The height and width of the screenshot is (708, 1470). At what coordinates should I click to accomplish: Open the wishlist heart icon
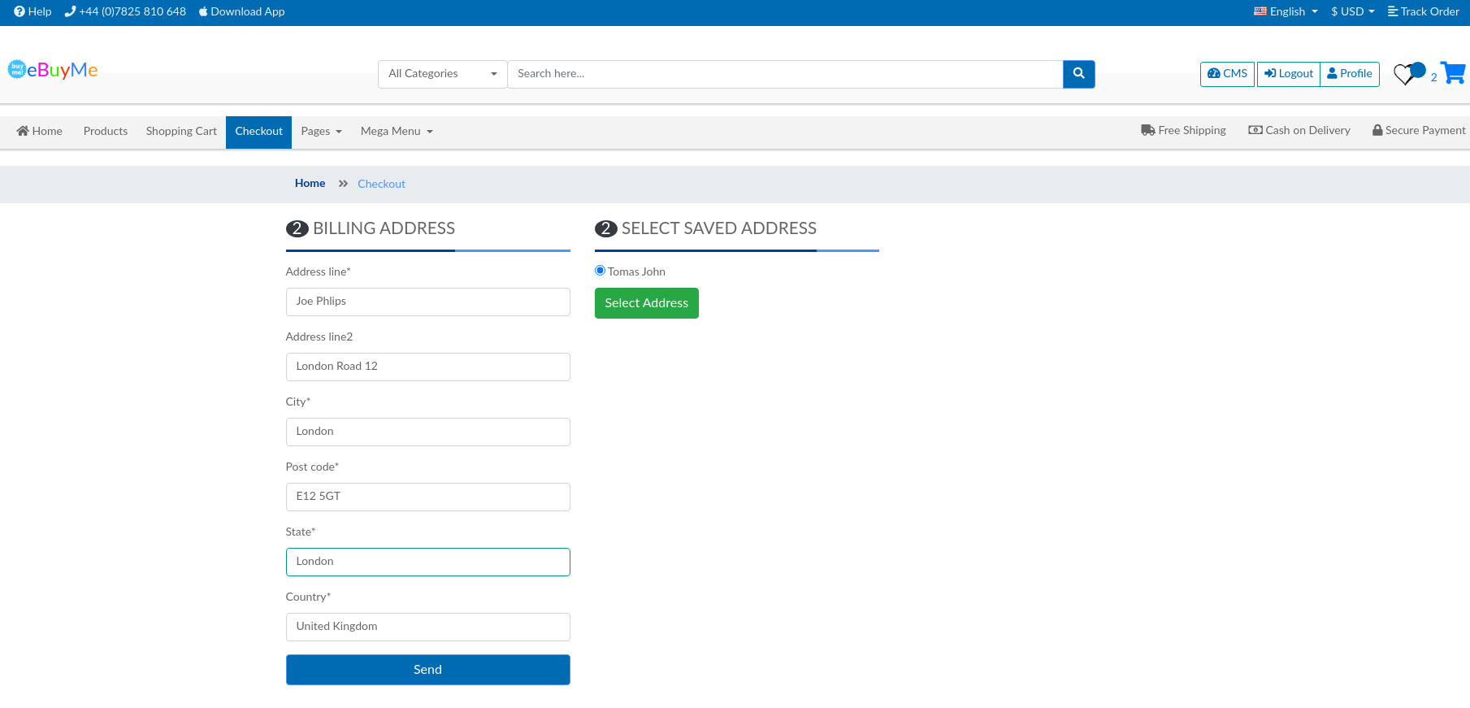pos(1404,75)
